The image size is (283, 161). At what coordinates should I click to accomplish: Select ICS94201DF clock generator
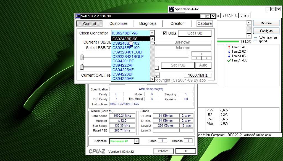(130, 61)
